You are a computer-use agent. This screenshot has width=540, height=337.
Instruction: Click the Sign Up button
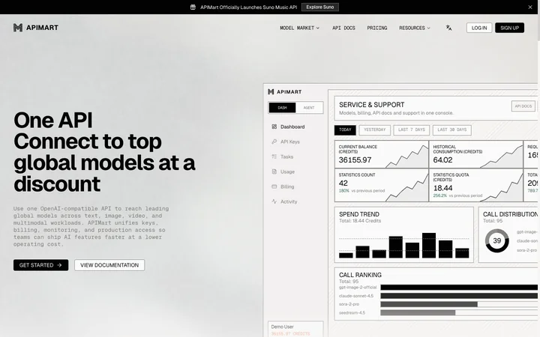(510, 28)
